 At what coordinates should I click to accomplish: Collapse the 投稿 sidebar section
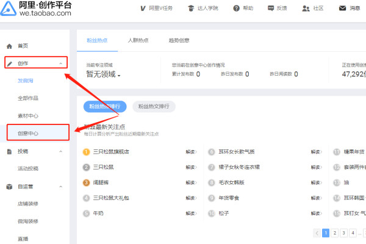(60, 151)
